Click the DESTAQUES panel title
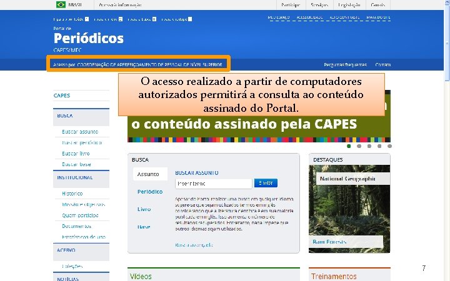 coord(327,160)
